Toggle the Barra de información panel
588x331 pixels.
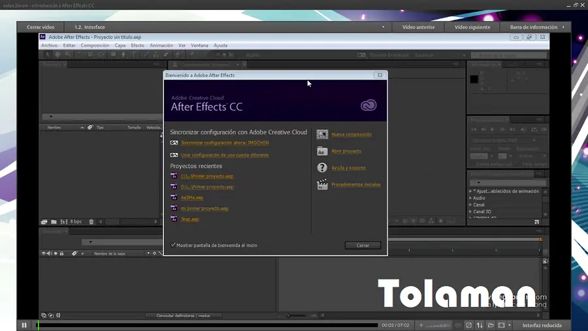(536, 27)
